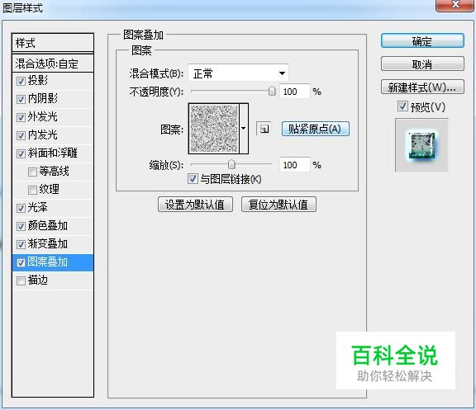
Task: Toggle the 渐变叠加 gradient overlay checkbox
Action: pos(21,244)
